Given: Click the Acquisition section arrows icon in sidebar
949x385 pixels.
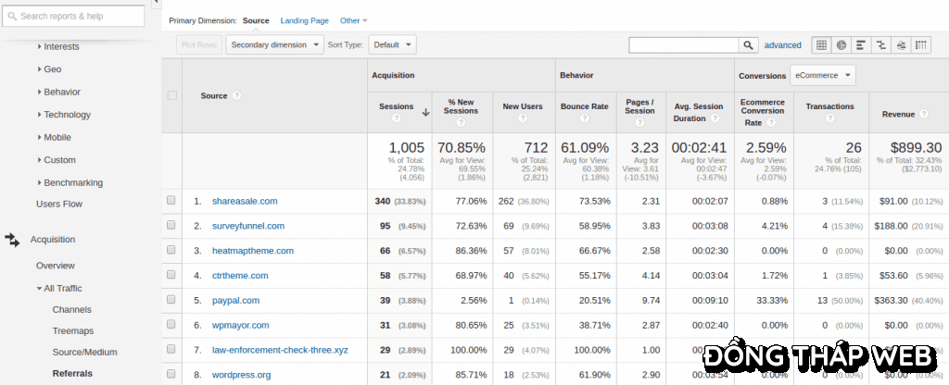Looking at the screenshot, I should 12,240.
